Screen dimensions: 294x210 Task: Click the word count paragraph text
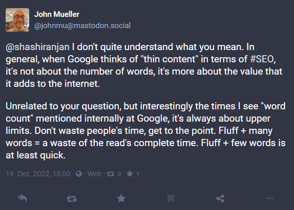click(x=145, y=130)
